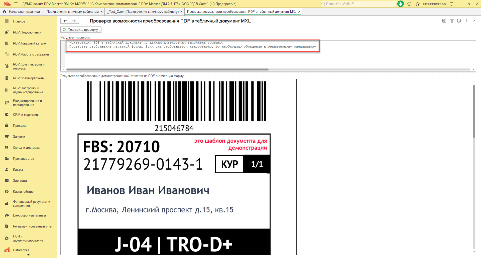The width and height of the screenshot is (481, 258).
Task: Click the Бюджетирование и планирование icon
Action: (7, 103)
